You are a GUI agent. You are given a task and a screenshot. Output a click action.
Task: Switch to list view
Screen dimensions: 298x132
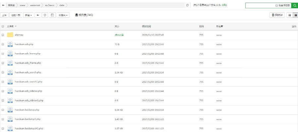tap(296, 15)
